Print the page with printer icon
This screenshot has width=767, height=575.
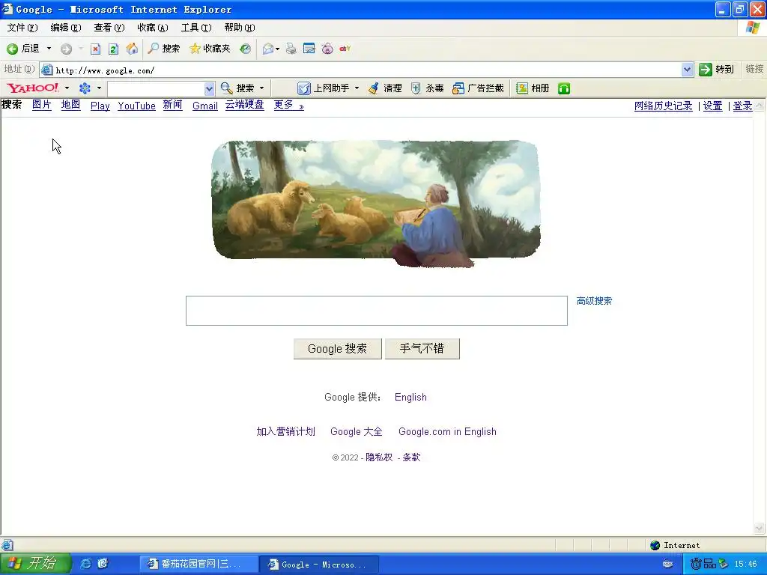point(291,49)
